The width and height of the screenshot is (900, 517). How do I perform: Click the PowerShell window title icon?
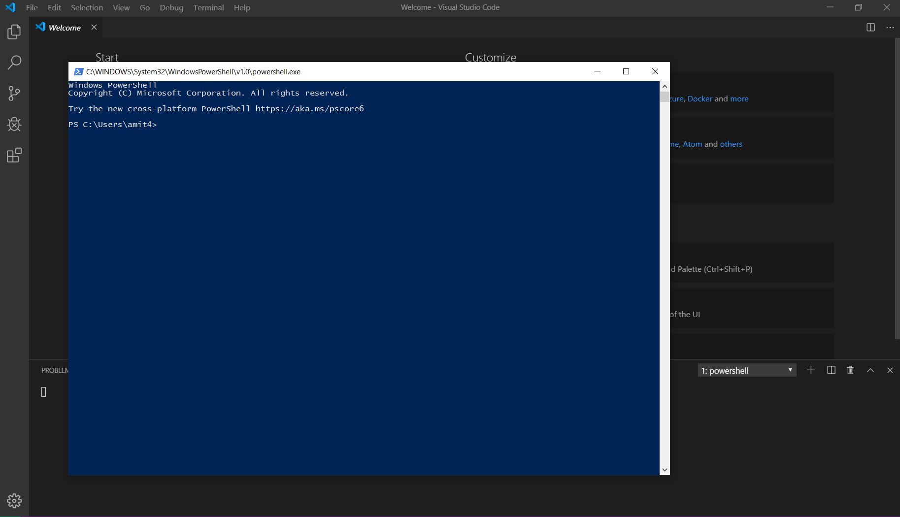[x=78, y=72]
